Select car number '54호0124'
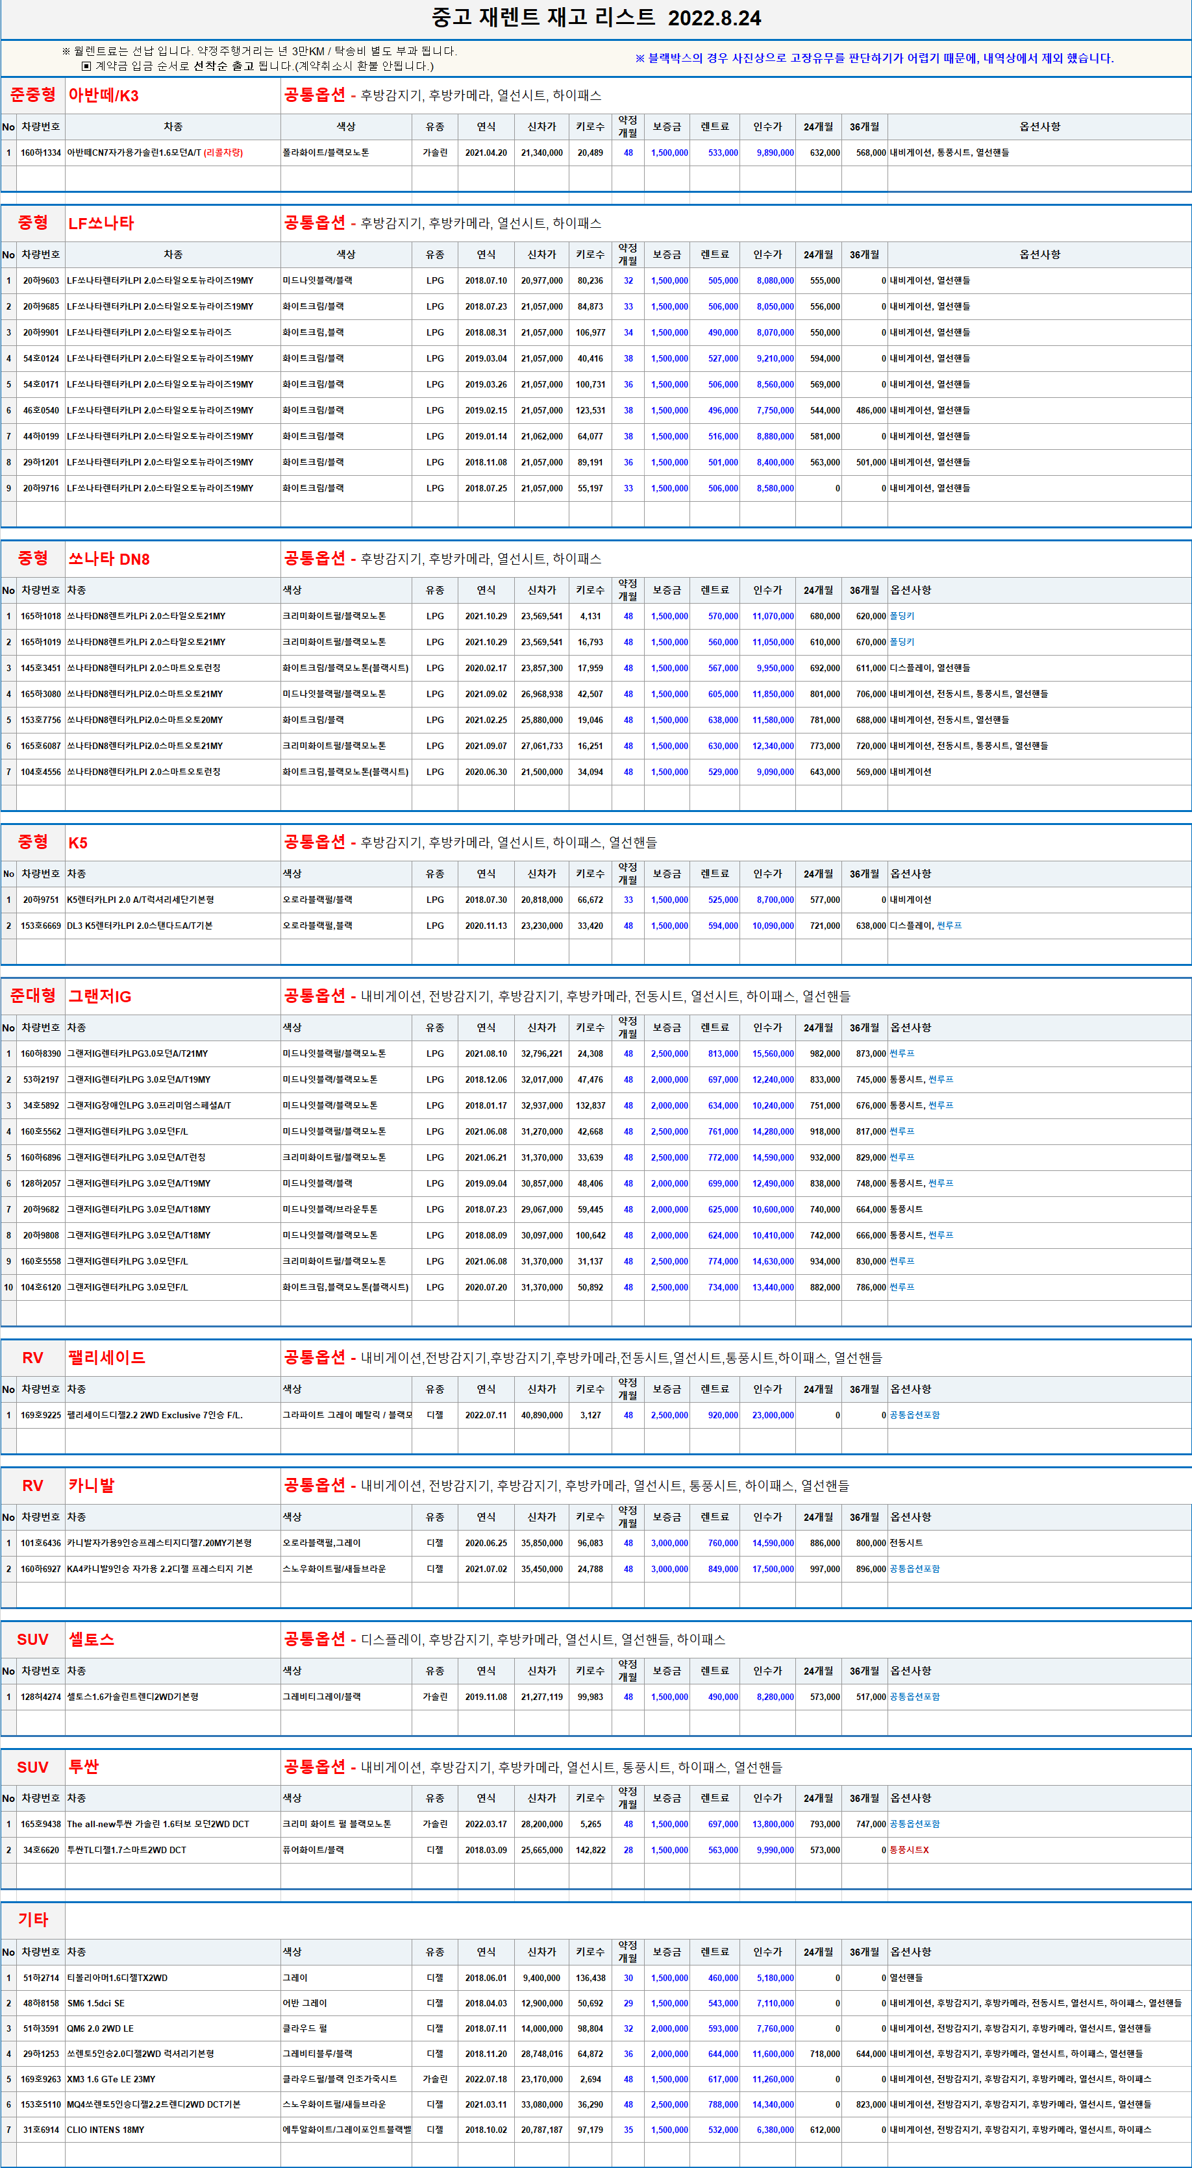The image size is (1192, 2168). pyautogui.click(x=40, y=358)
